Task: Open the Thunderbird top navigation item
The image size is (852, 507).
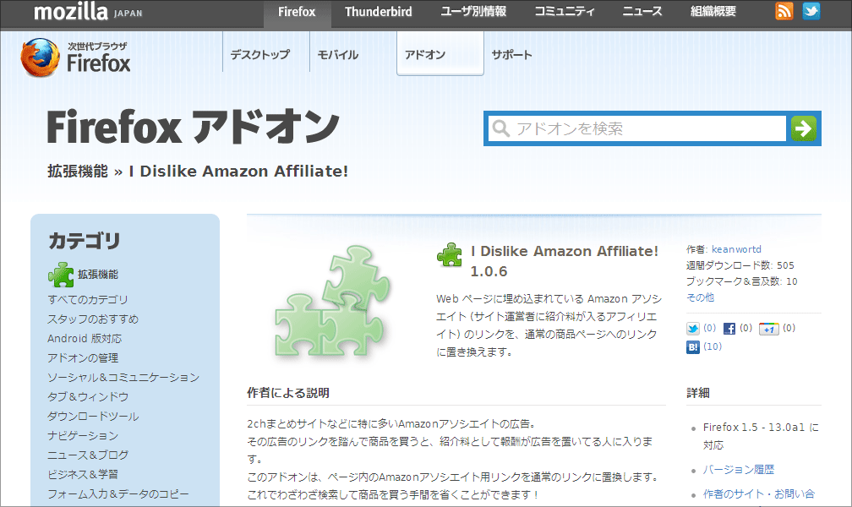Action: (x=378, y=12)
